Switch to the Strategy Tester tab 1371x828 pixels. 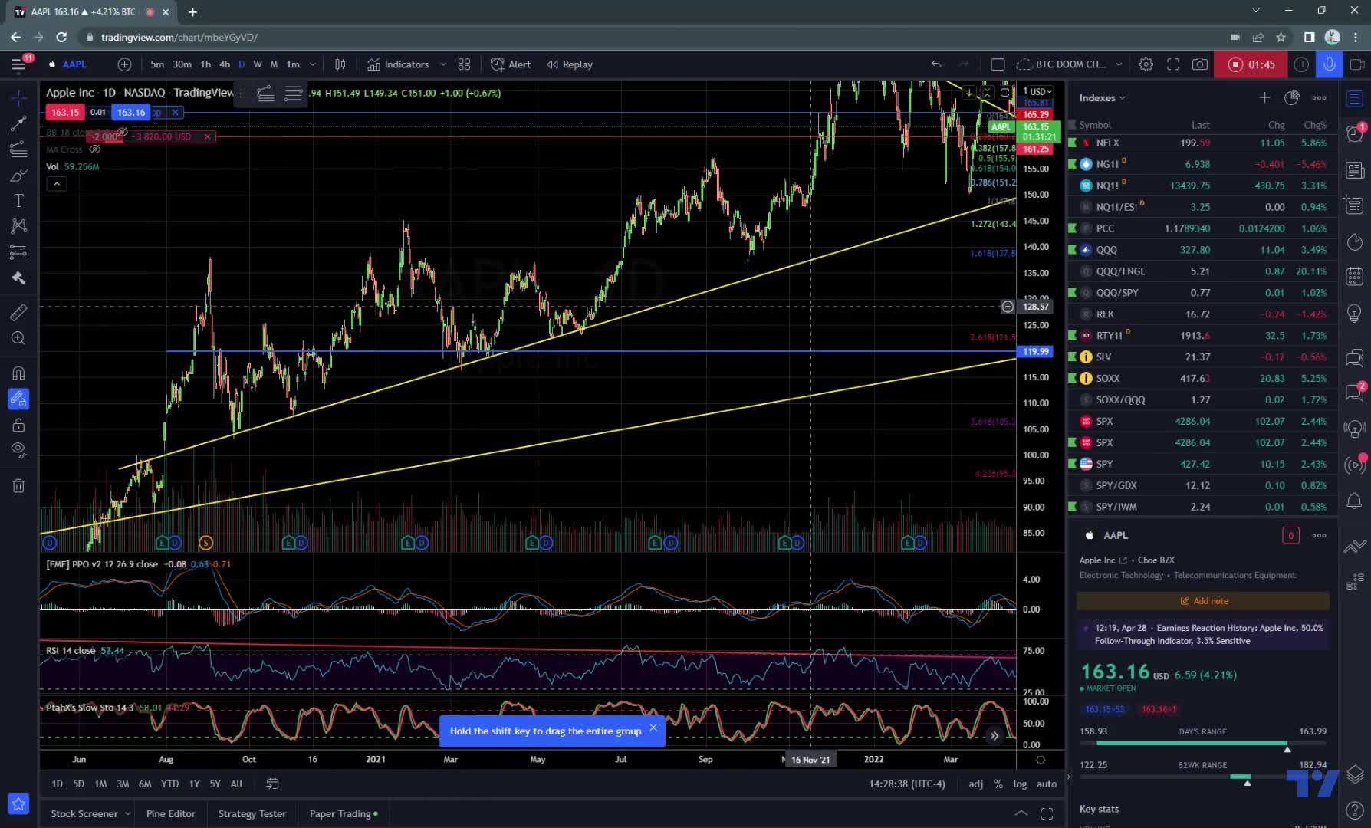(x=252, y=813)
